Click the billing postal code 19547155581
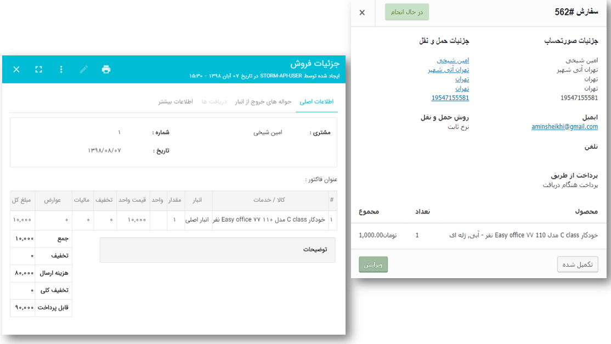 pos(579,98)
